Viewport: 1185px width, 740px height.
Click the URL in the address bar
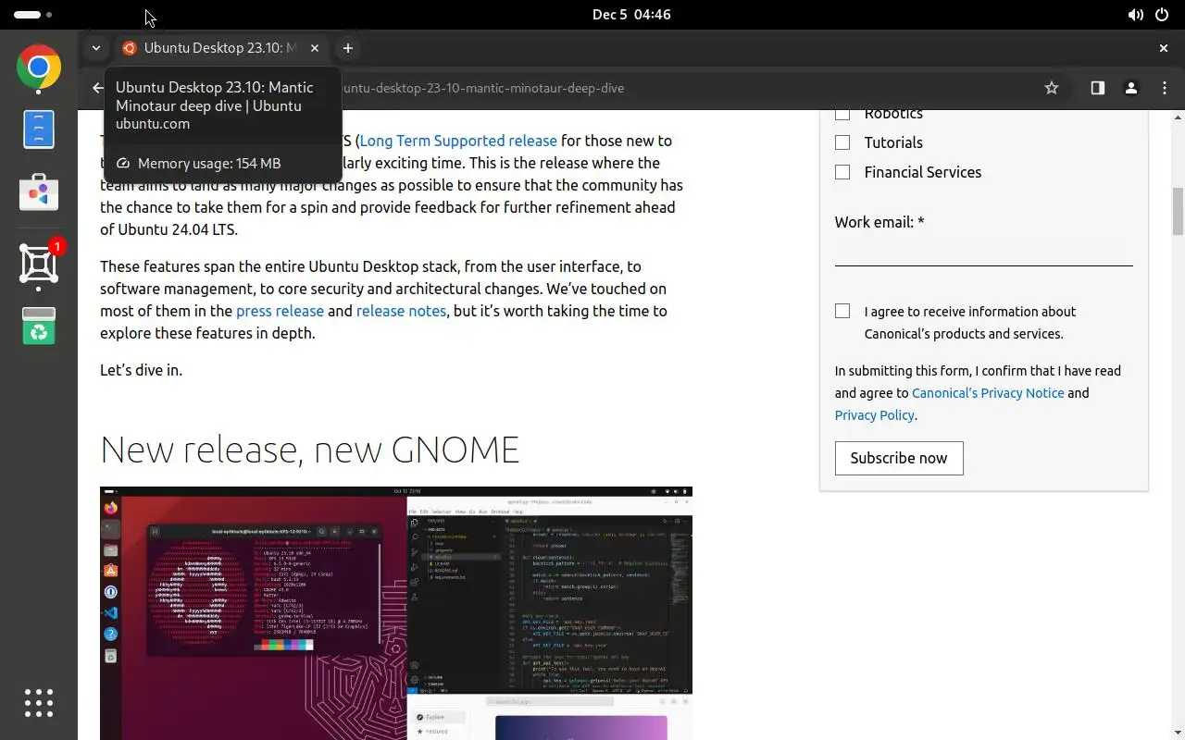tap(483, 88)
